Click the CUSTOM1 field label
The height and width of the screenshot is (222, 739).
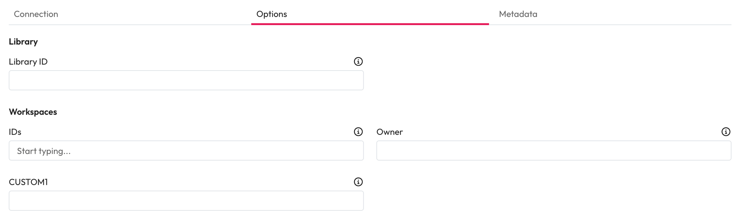[28, 182]
